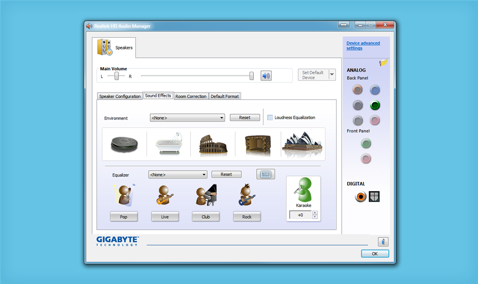The height and width of the screenshot is (284, 478).
Task: Select the active green back panel jack
Action: click(375, 105)
